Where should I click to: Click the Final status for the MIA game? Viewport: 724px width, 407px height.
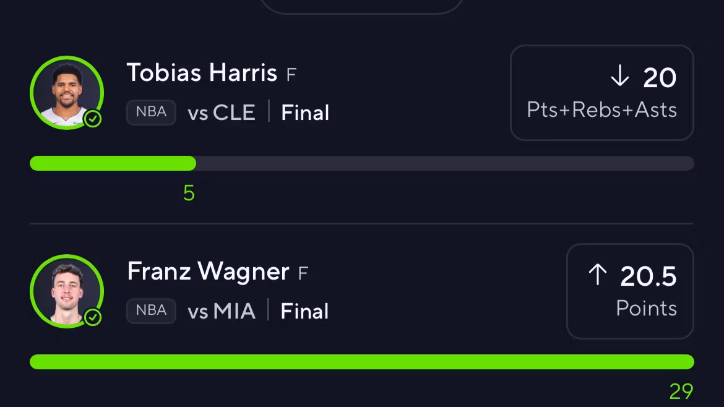304,311
